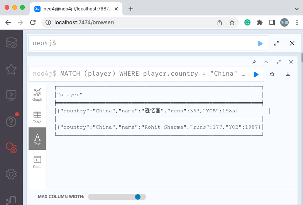The width and height of the screenshot is (303, 205).
Task: Switch result view to Table
Action: tap(37, 117)
